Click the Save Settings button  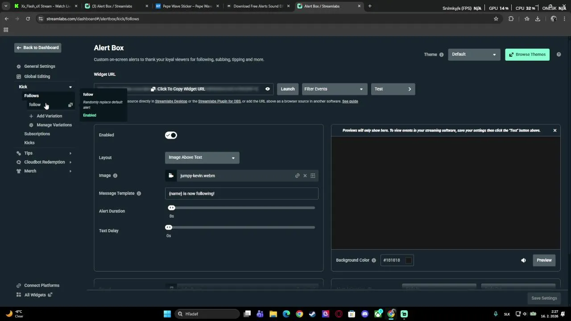(544, 298)
